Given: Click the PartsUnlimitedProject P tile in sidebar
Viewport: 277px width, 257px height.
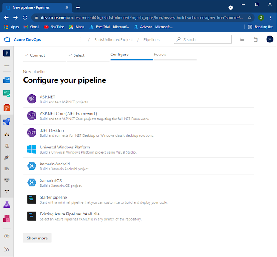Looking at the screenshot, I should (7, 53).
